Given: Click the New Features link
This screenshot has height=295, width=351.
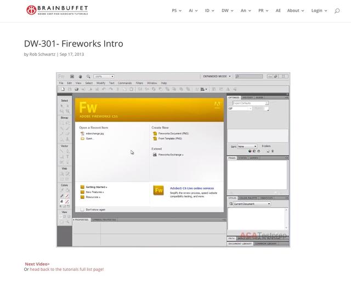Looking at the screenshot, I should coord(95,192).
